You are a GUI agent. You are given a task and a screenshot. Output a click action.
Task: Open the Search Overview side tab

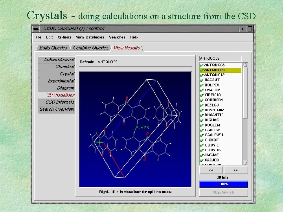(x=57, y=109)
